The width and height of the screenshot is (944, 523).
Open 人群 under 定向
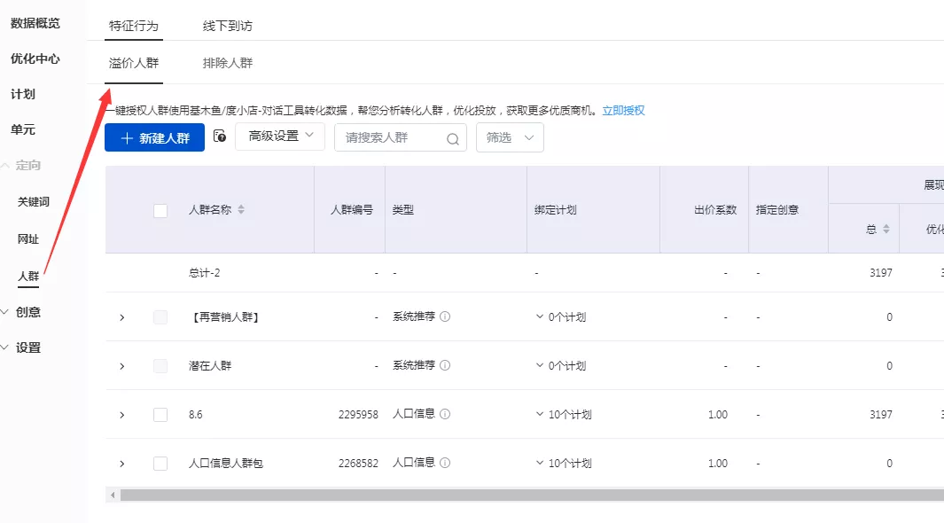pyautogui.click(x=28, y=277)
